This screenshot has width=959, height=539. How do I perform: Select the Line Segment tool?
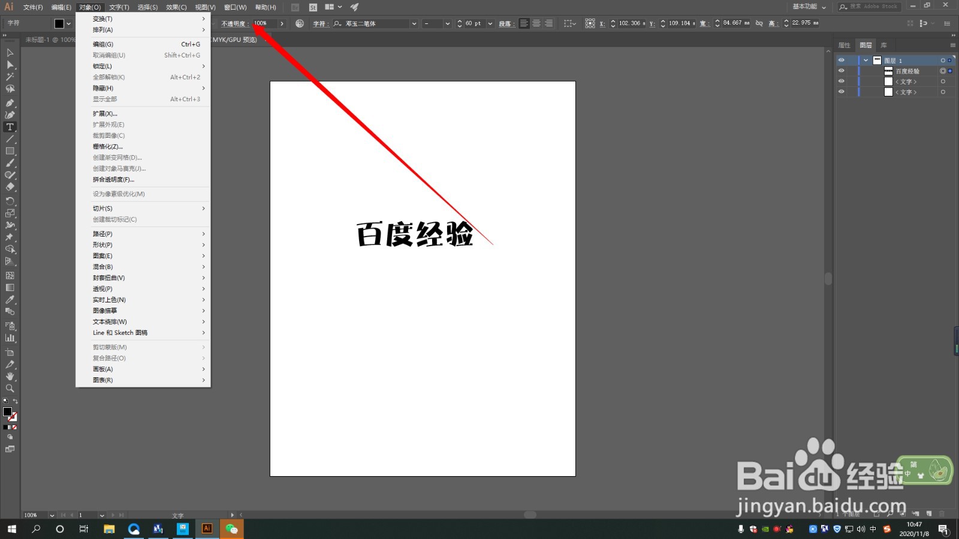[10, 139]
